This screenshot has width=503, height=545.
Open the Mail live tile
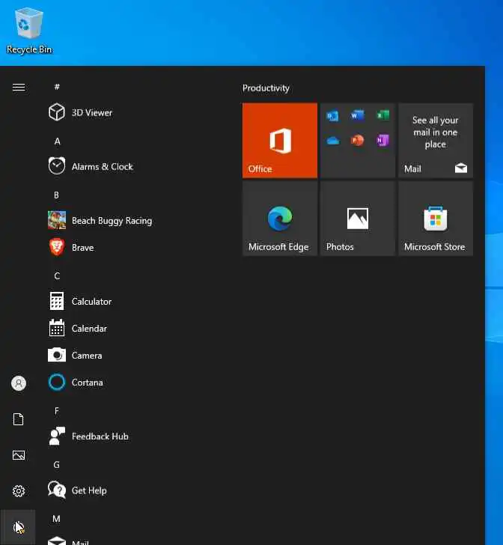[436, 141]
